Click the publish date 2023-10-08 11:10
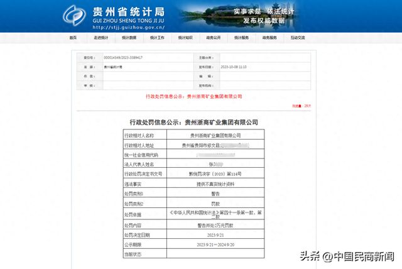402x269 pixels. (x=234, y=67)
